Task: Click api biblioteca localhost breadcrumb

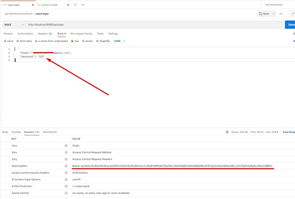Action: click(x=18, y=14)
